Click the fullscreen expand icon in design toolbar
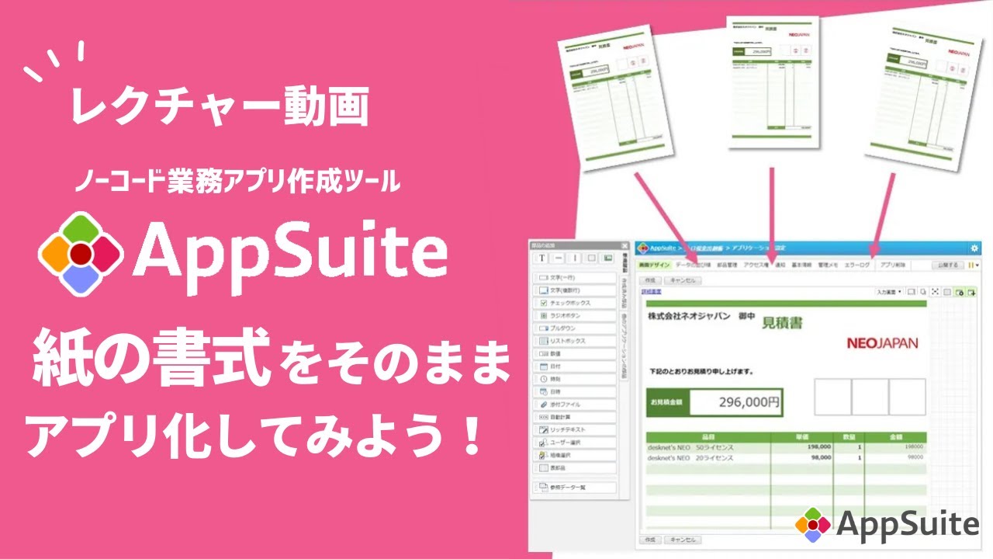Screen dimensions: 993x559 (x=935, y=292)
